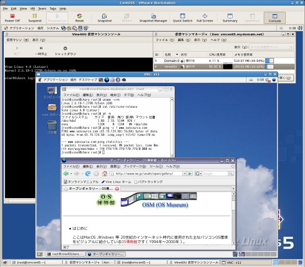The image size is (305, 267).
Task: Select the Domain-0 row in VM manager
Action: pos(225,61)
